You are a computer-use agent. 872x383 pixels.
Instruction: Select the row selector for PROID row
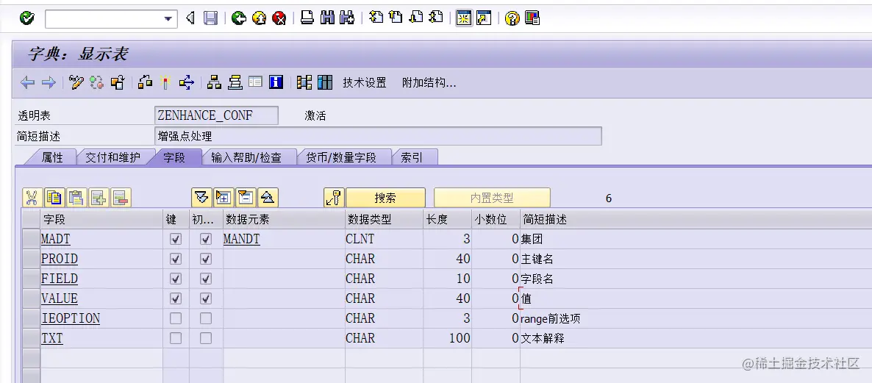coord(31,259)
